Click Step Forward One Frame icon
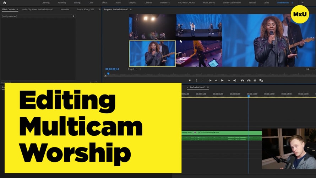The image size is (316, 178). 229,80
